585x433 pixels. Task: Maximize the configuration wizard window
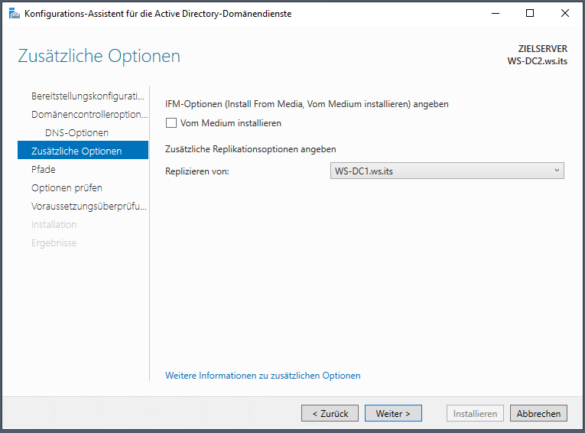click(530, 14)
